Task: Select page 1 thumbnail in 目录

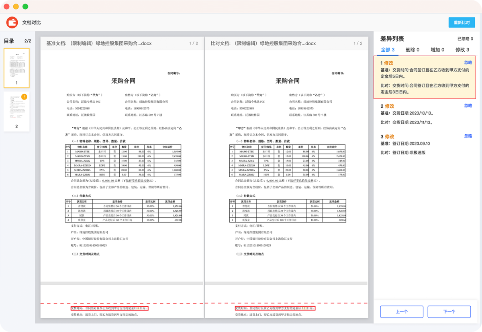Action: point(16,68)
